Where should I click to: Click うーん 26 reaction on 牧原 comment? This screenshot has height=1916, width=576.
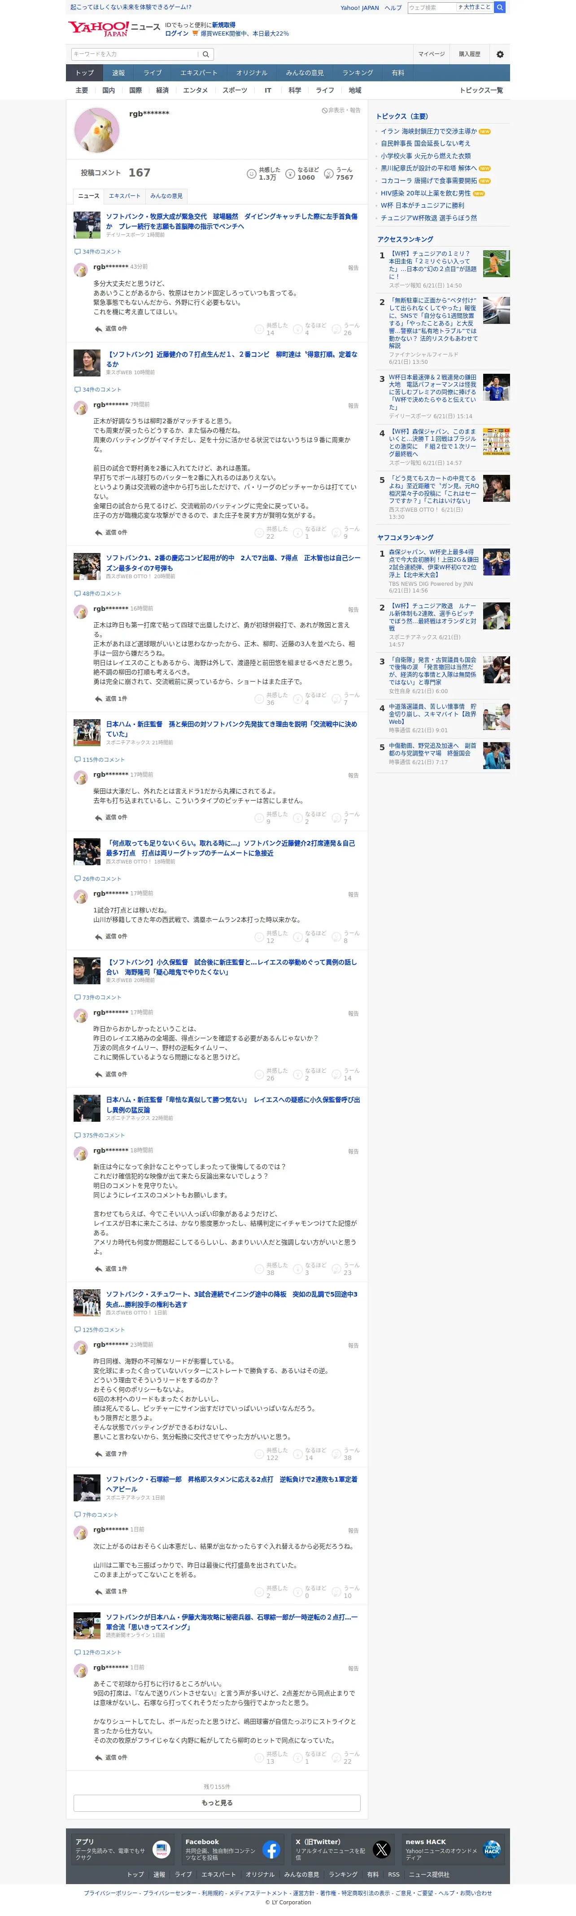point(346,329)
